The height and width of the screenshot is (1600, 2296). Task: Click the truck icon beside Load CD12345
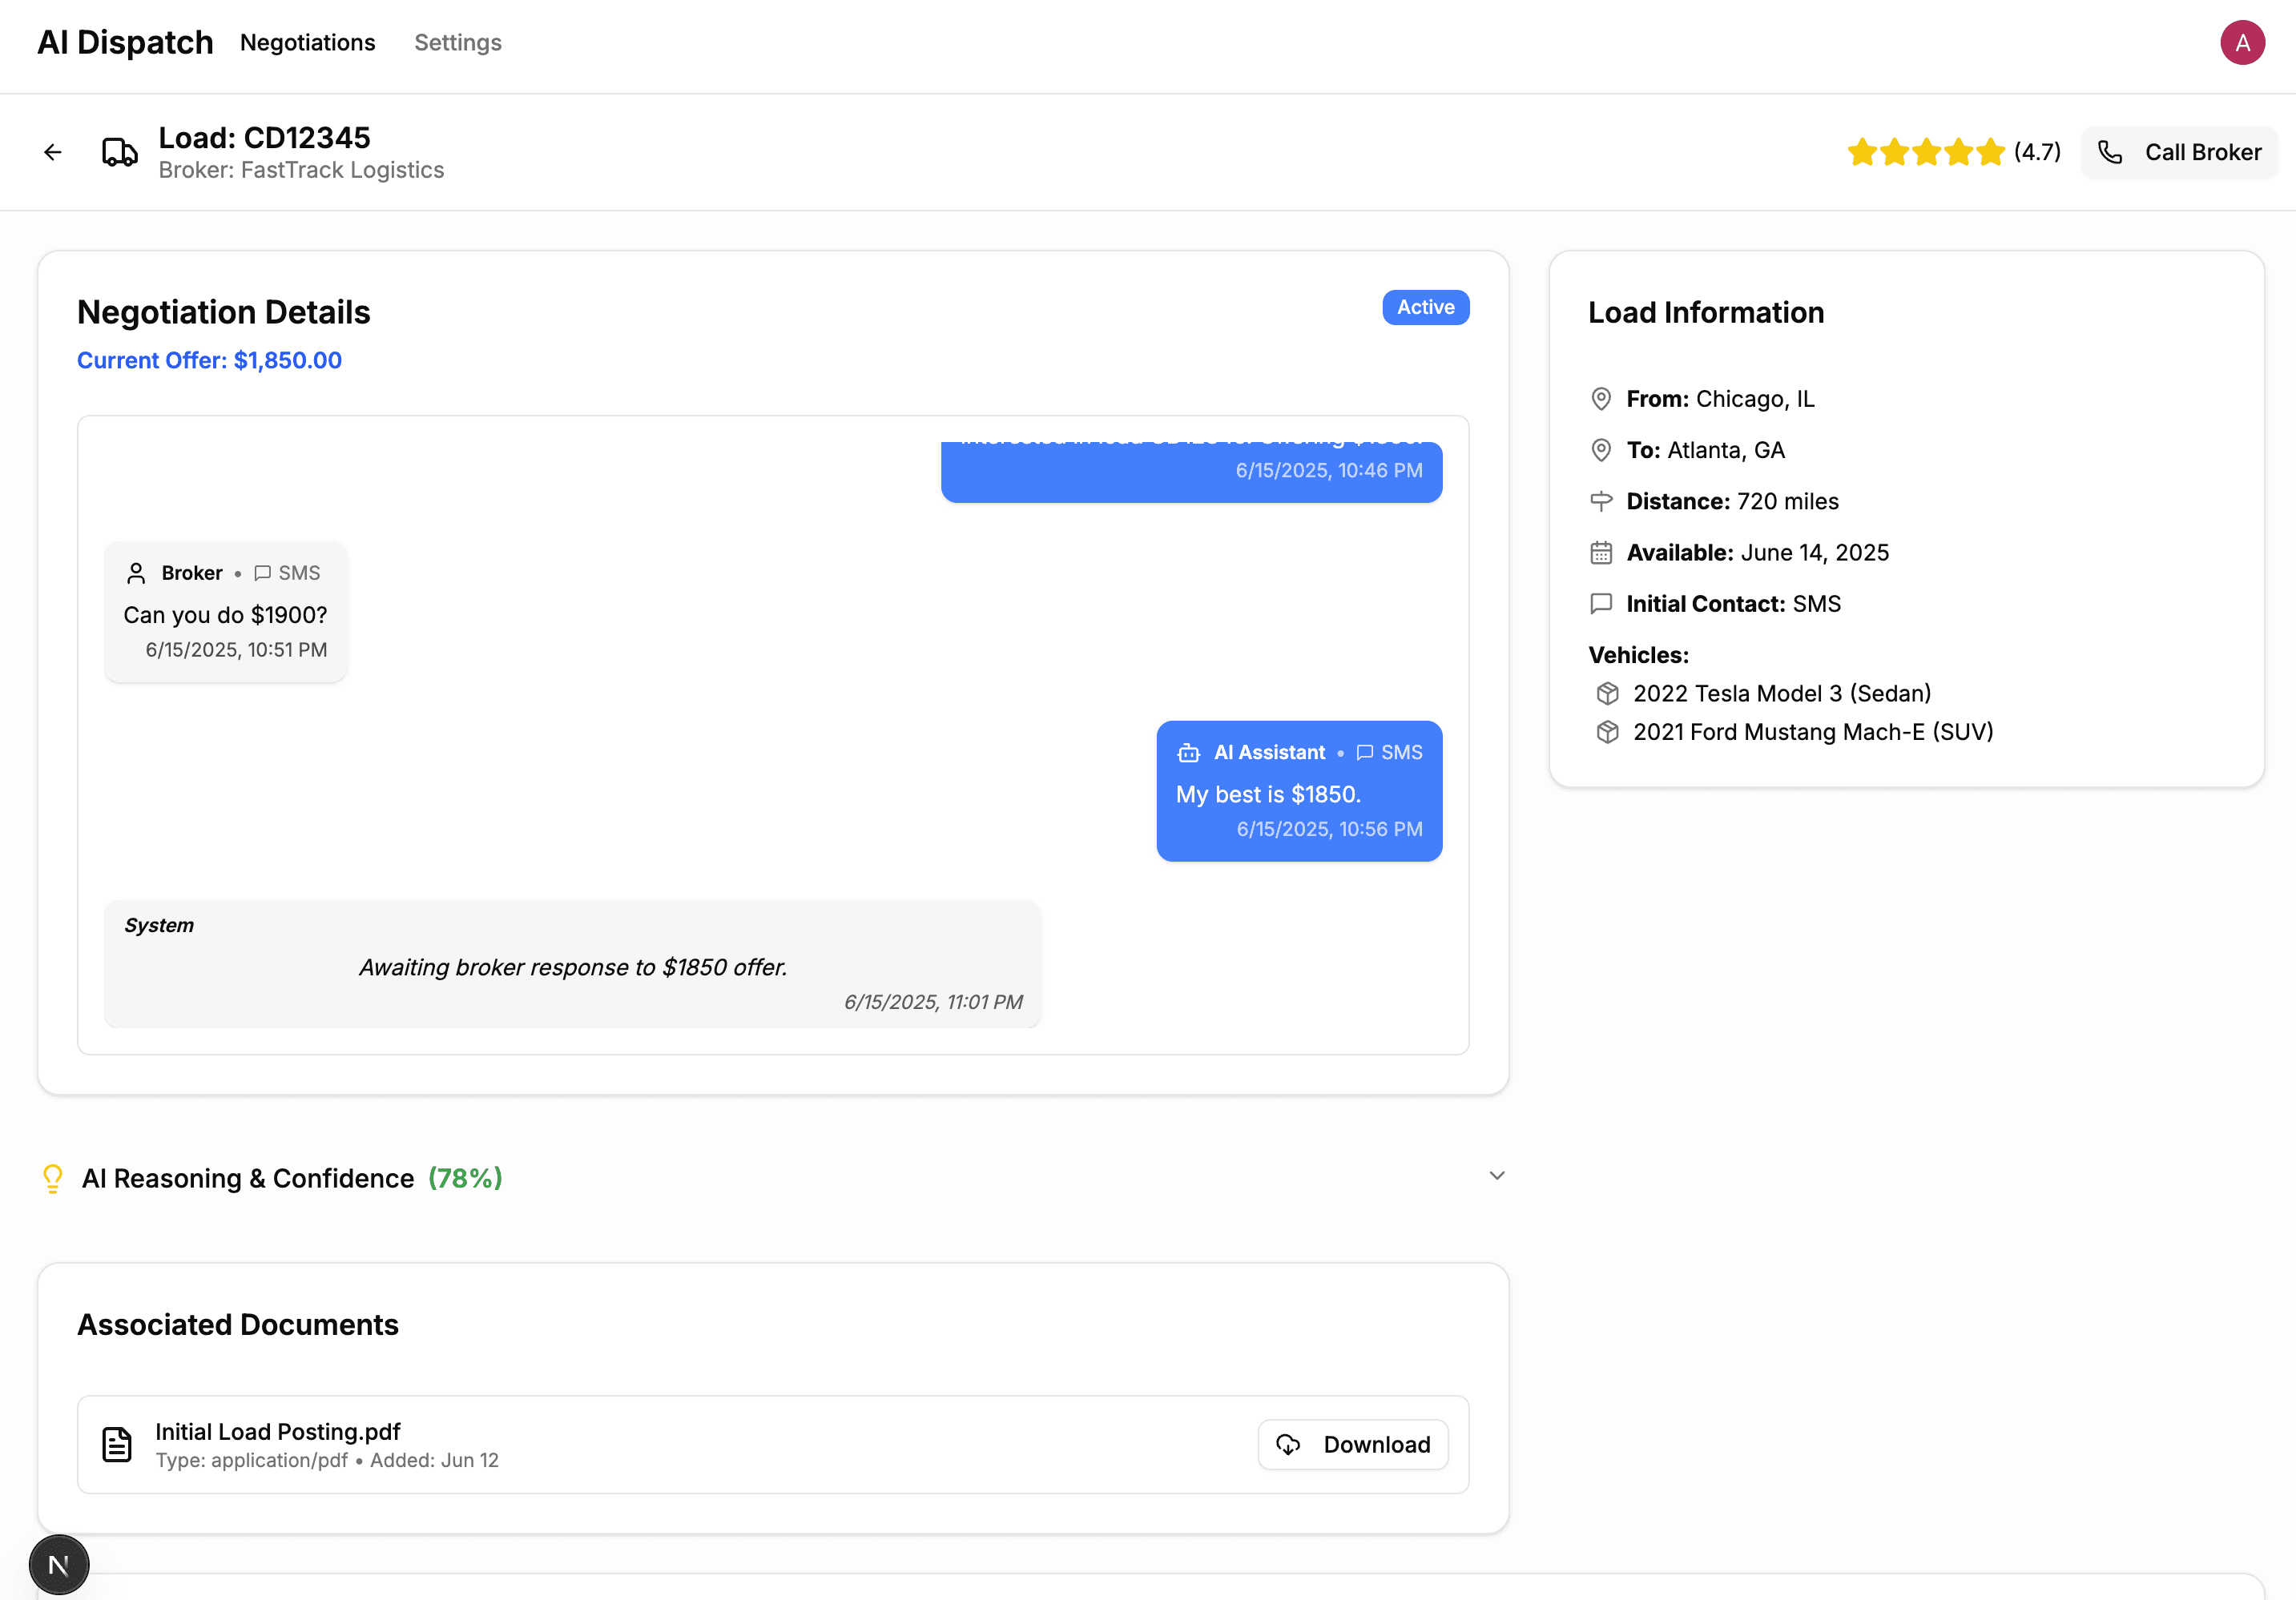pyautogui.click(x=120, y=152)
